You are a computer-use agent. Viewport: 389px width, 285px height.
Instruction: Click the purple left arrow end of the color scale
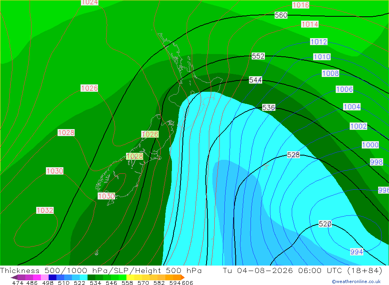coord(14,277)
